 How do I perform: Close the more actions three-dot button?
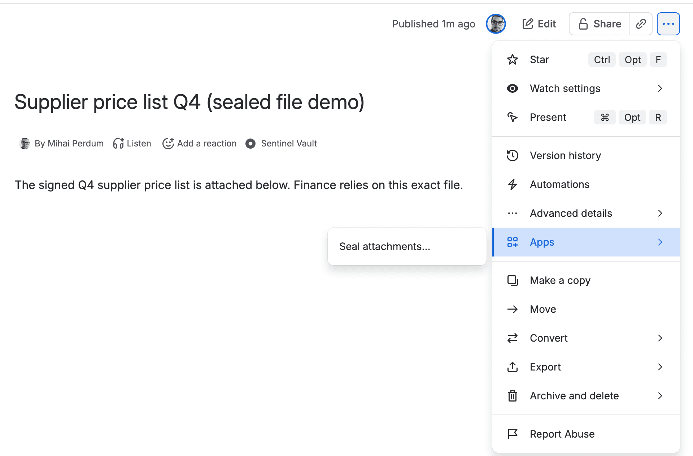668,24
